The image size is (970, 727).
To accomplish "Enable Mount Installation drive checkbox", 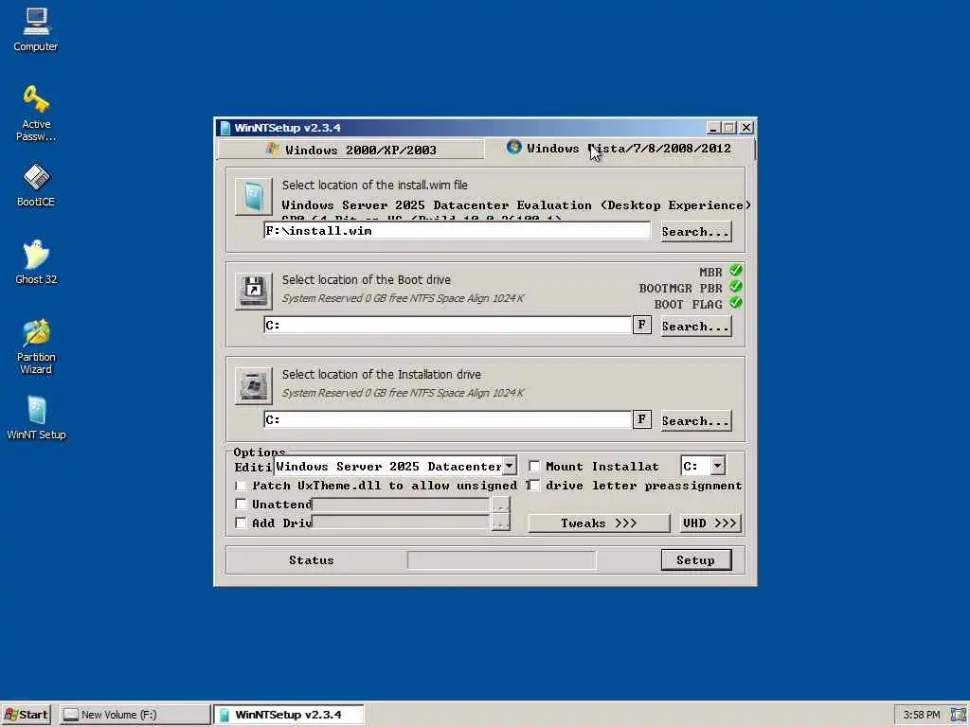I will click(534, 466).
